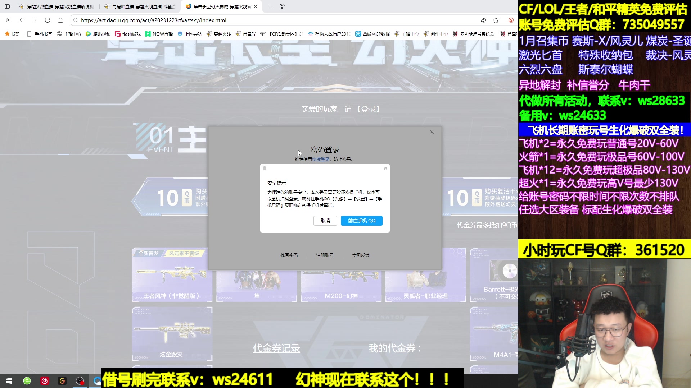Close the active 集击长空幻灭神威 tab

click(x=256, y=6)
